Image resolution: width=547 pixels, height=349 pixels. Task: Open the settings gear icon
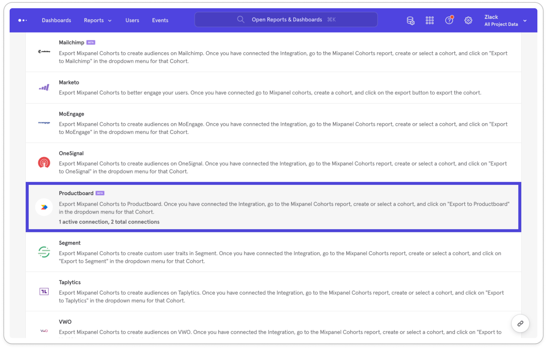coord(468,21)
